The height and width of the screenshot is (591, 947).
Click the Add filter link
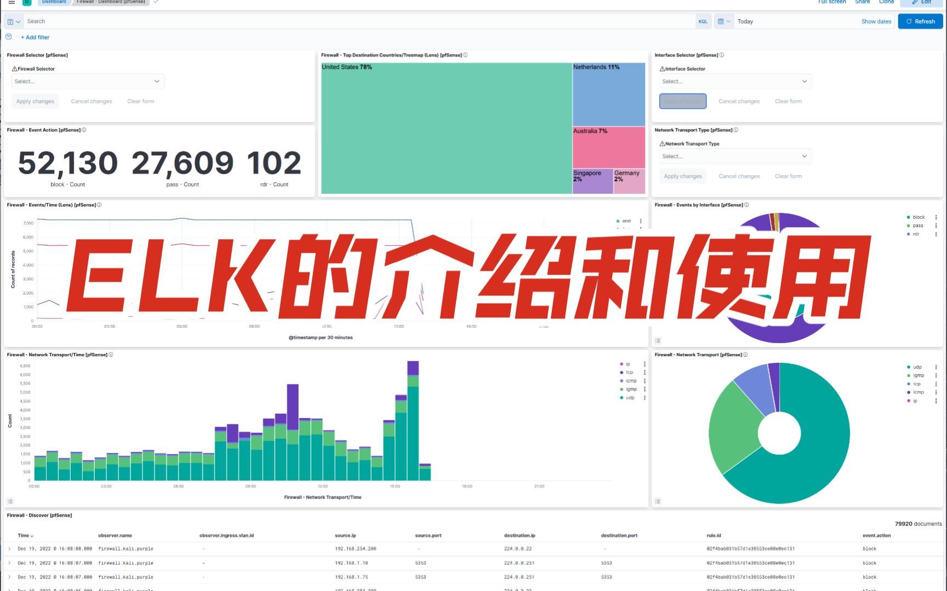35,37
